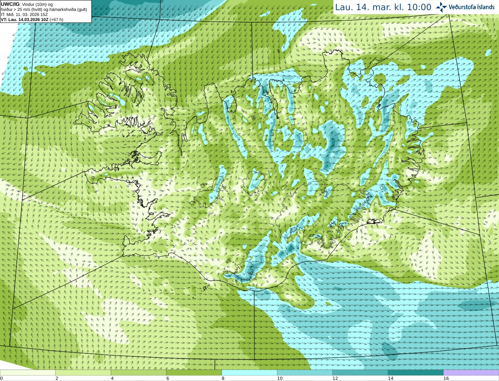This screenshot has width=499, height=381.
Task: Click the "VT: Lau. 14.03.2026 10Z (+67 h)" line
Action: 32,19
